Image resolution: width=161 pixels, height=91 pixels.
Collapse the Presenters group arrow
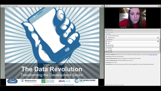(105, 39)
